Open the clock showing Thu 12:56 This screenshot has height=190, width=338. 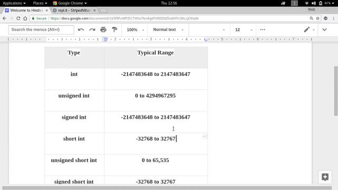click(x=169, y=3)
